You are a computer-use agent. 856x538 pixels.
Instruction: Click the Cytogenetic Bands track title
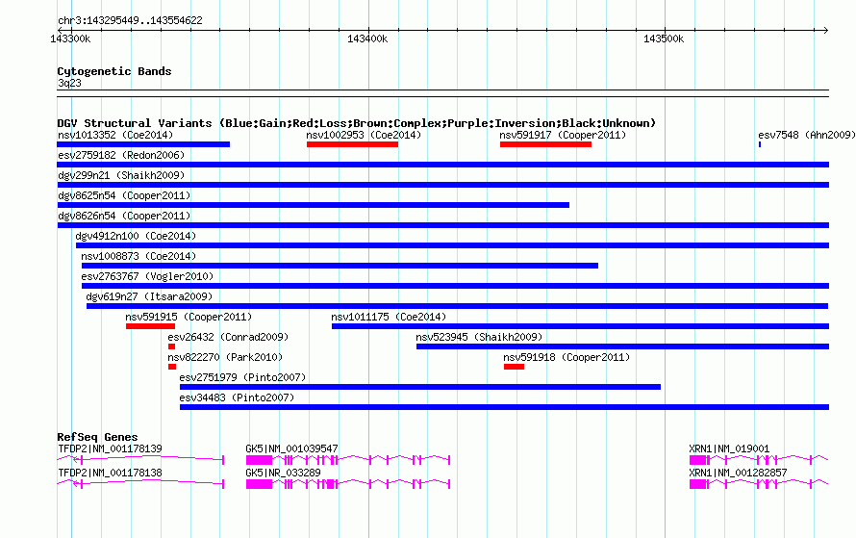coord(114,71)
